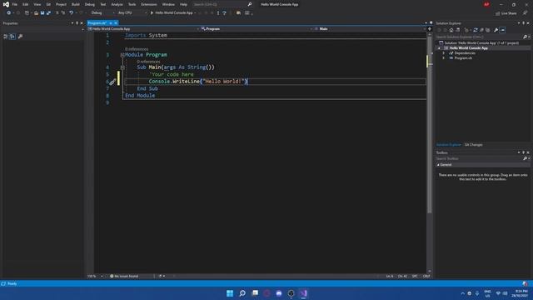Toggle auto-hide pin on Properties panel
533x300 pixels.
pyautogui.click(x=77, y=23)
